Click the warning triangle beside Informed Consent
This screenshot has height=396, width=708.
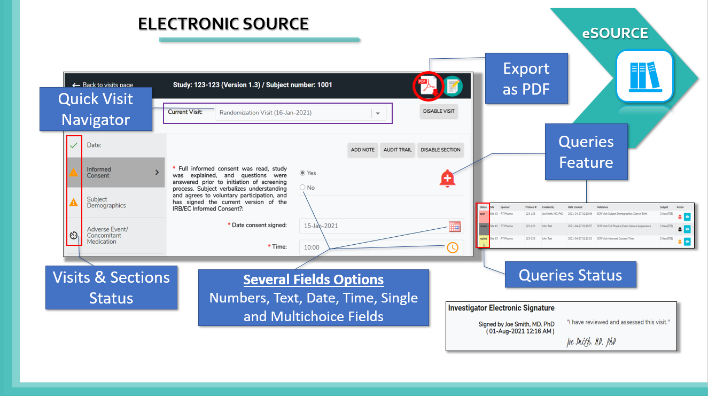tap(74, 172)
